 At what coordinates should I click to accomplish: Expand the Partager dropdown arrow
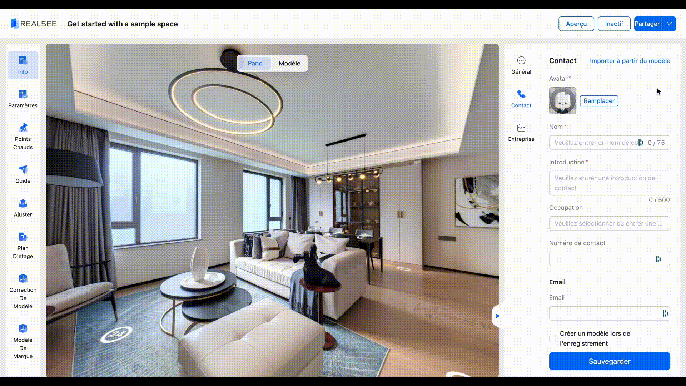(669, 24)
